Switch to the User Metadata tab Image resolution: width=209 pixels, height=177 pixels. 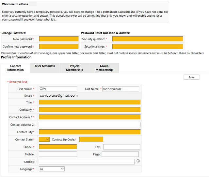45,68
